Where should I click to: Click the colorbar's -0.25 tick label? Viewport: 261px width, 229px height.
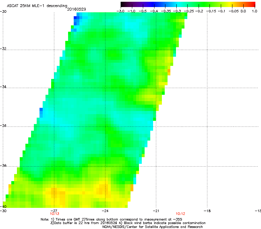[189, 11]
